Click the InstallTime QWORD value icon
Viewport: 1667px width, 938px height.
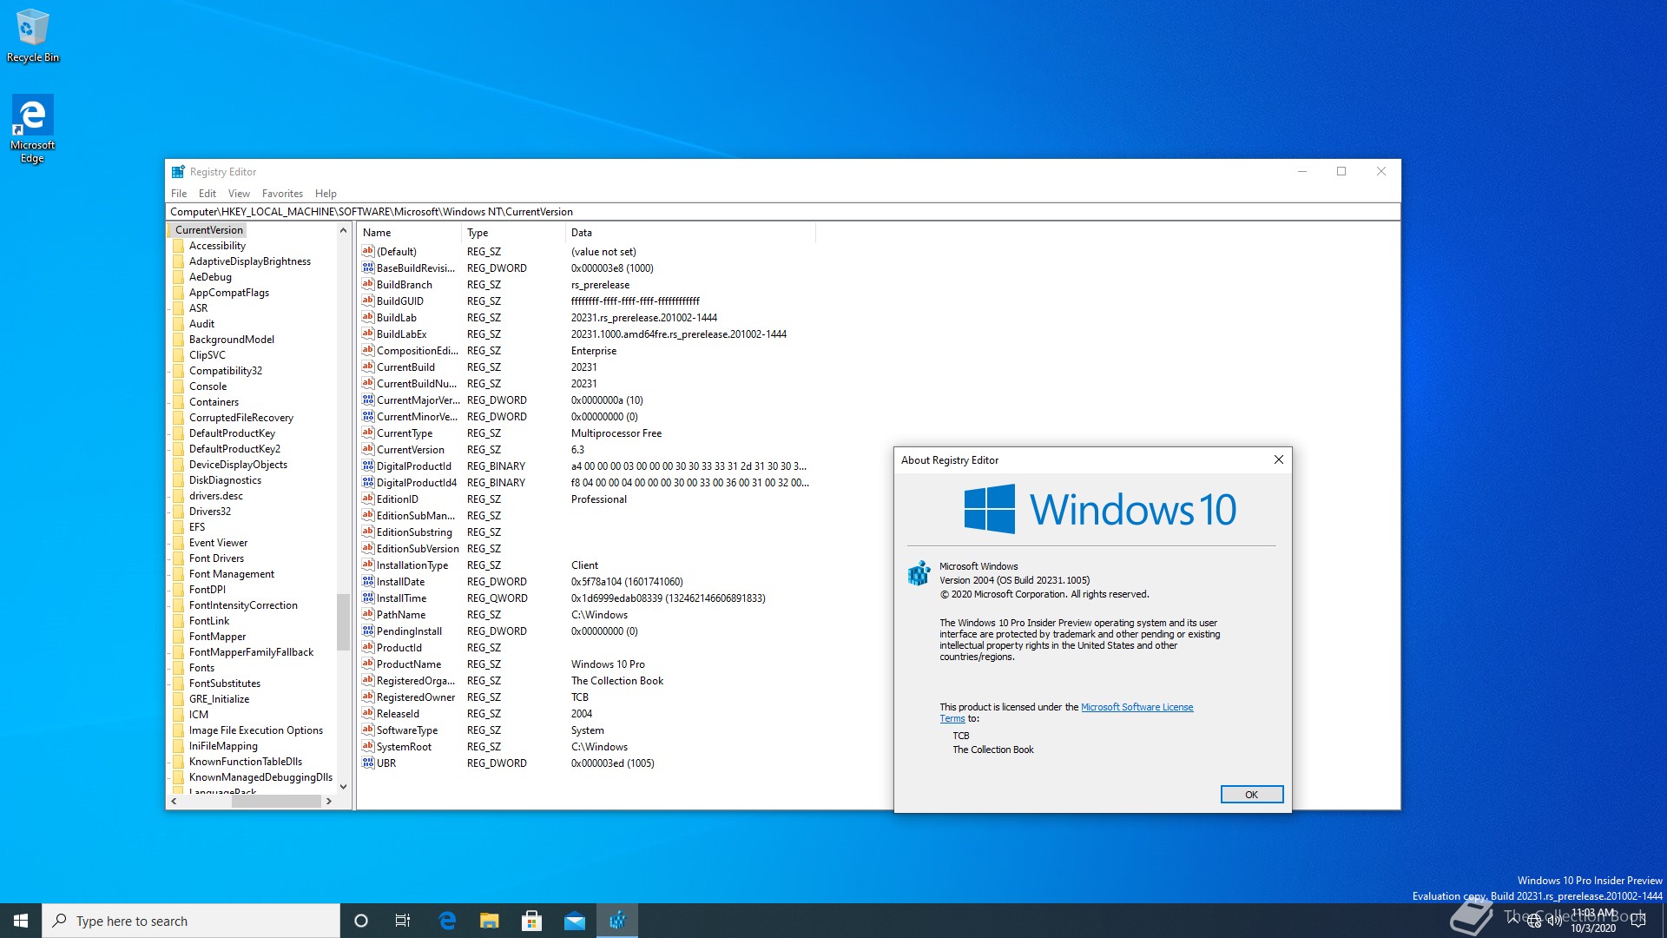pyautogui.click(x=368, y=598)
